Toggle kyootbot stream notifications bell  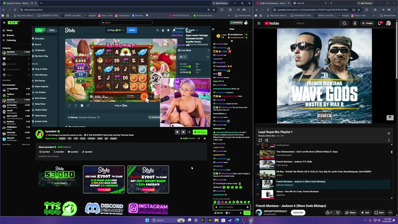click(x=177, y=132)
